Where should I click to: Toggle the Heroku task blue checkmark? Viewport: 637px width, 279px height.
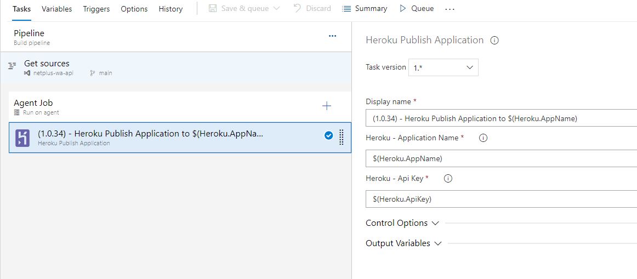coord(329,135)
